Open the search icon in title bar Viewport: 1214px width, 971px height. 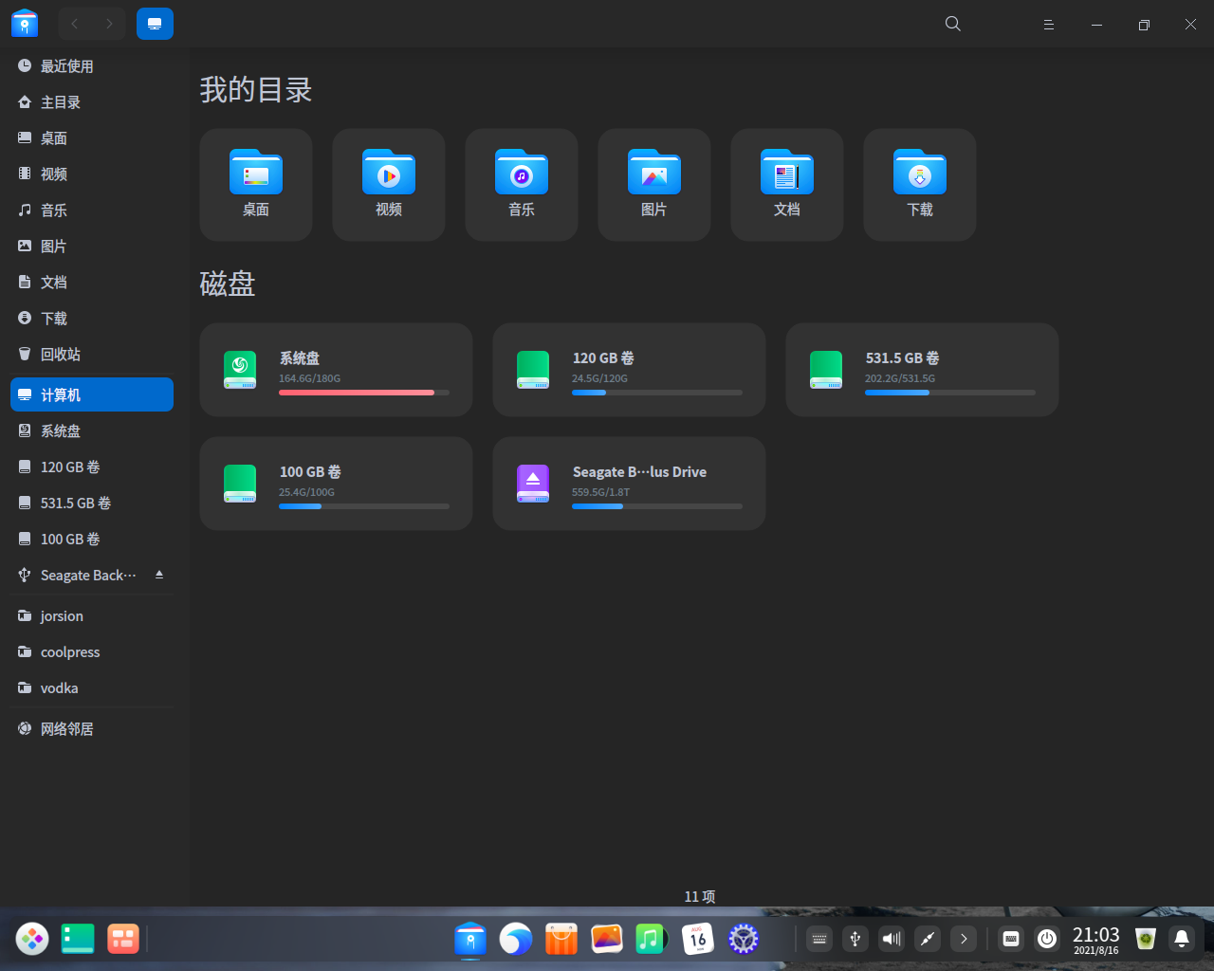point(953,24)
